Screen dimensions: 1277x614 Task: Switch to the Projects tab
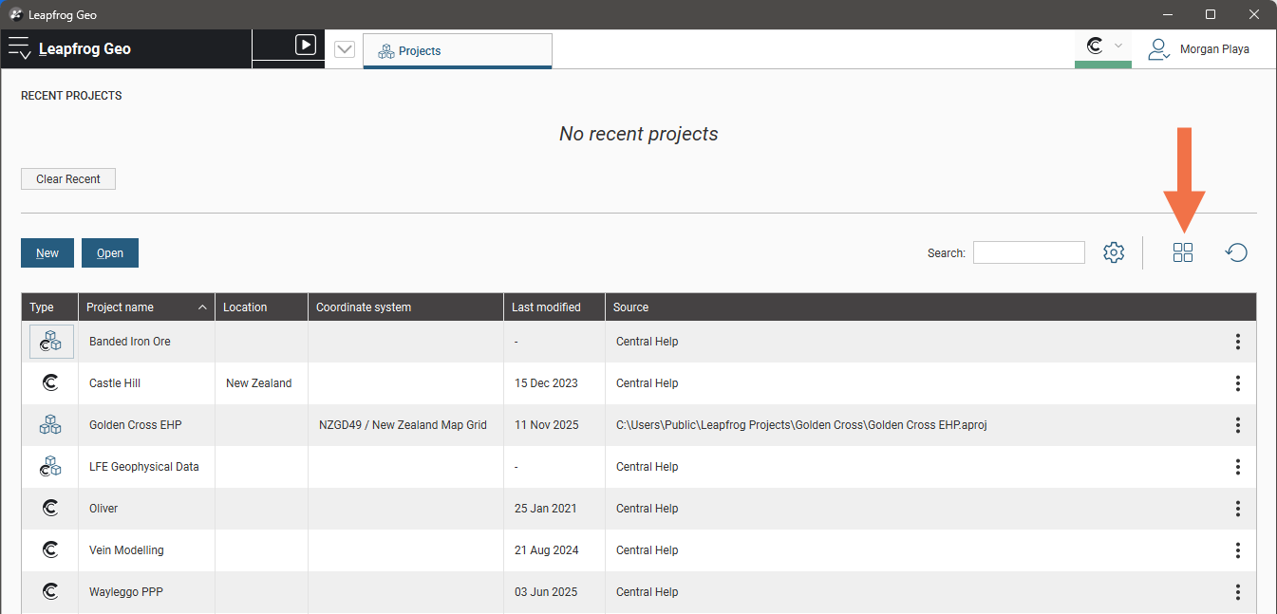(457, 51)
